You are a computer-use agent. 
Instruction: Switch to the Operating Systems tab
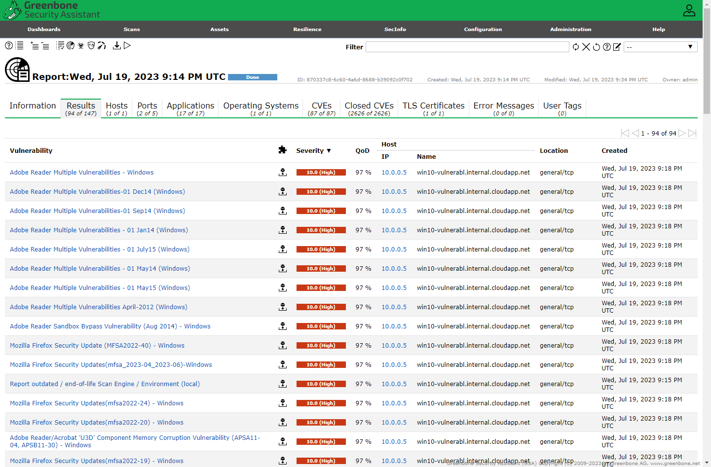261,108
